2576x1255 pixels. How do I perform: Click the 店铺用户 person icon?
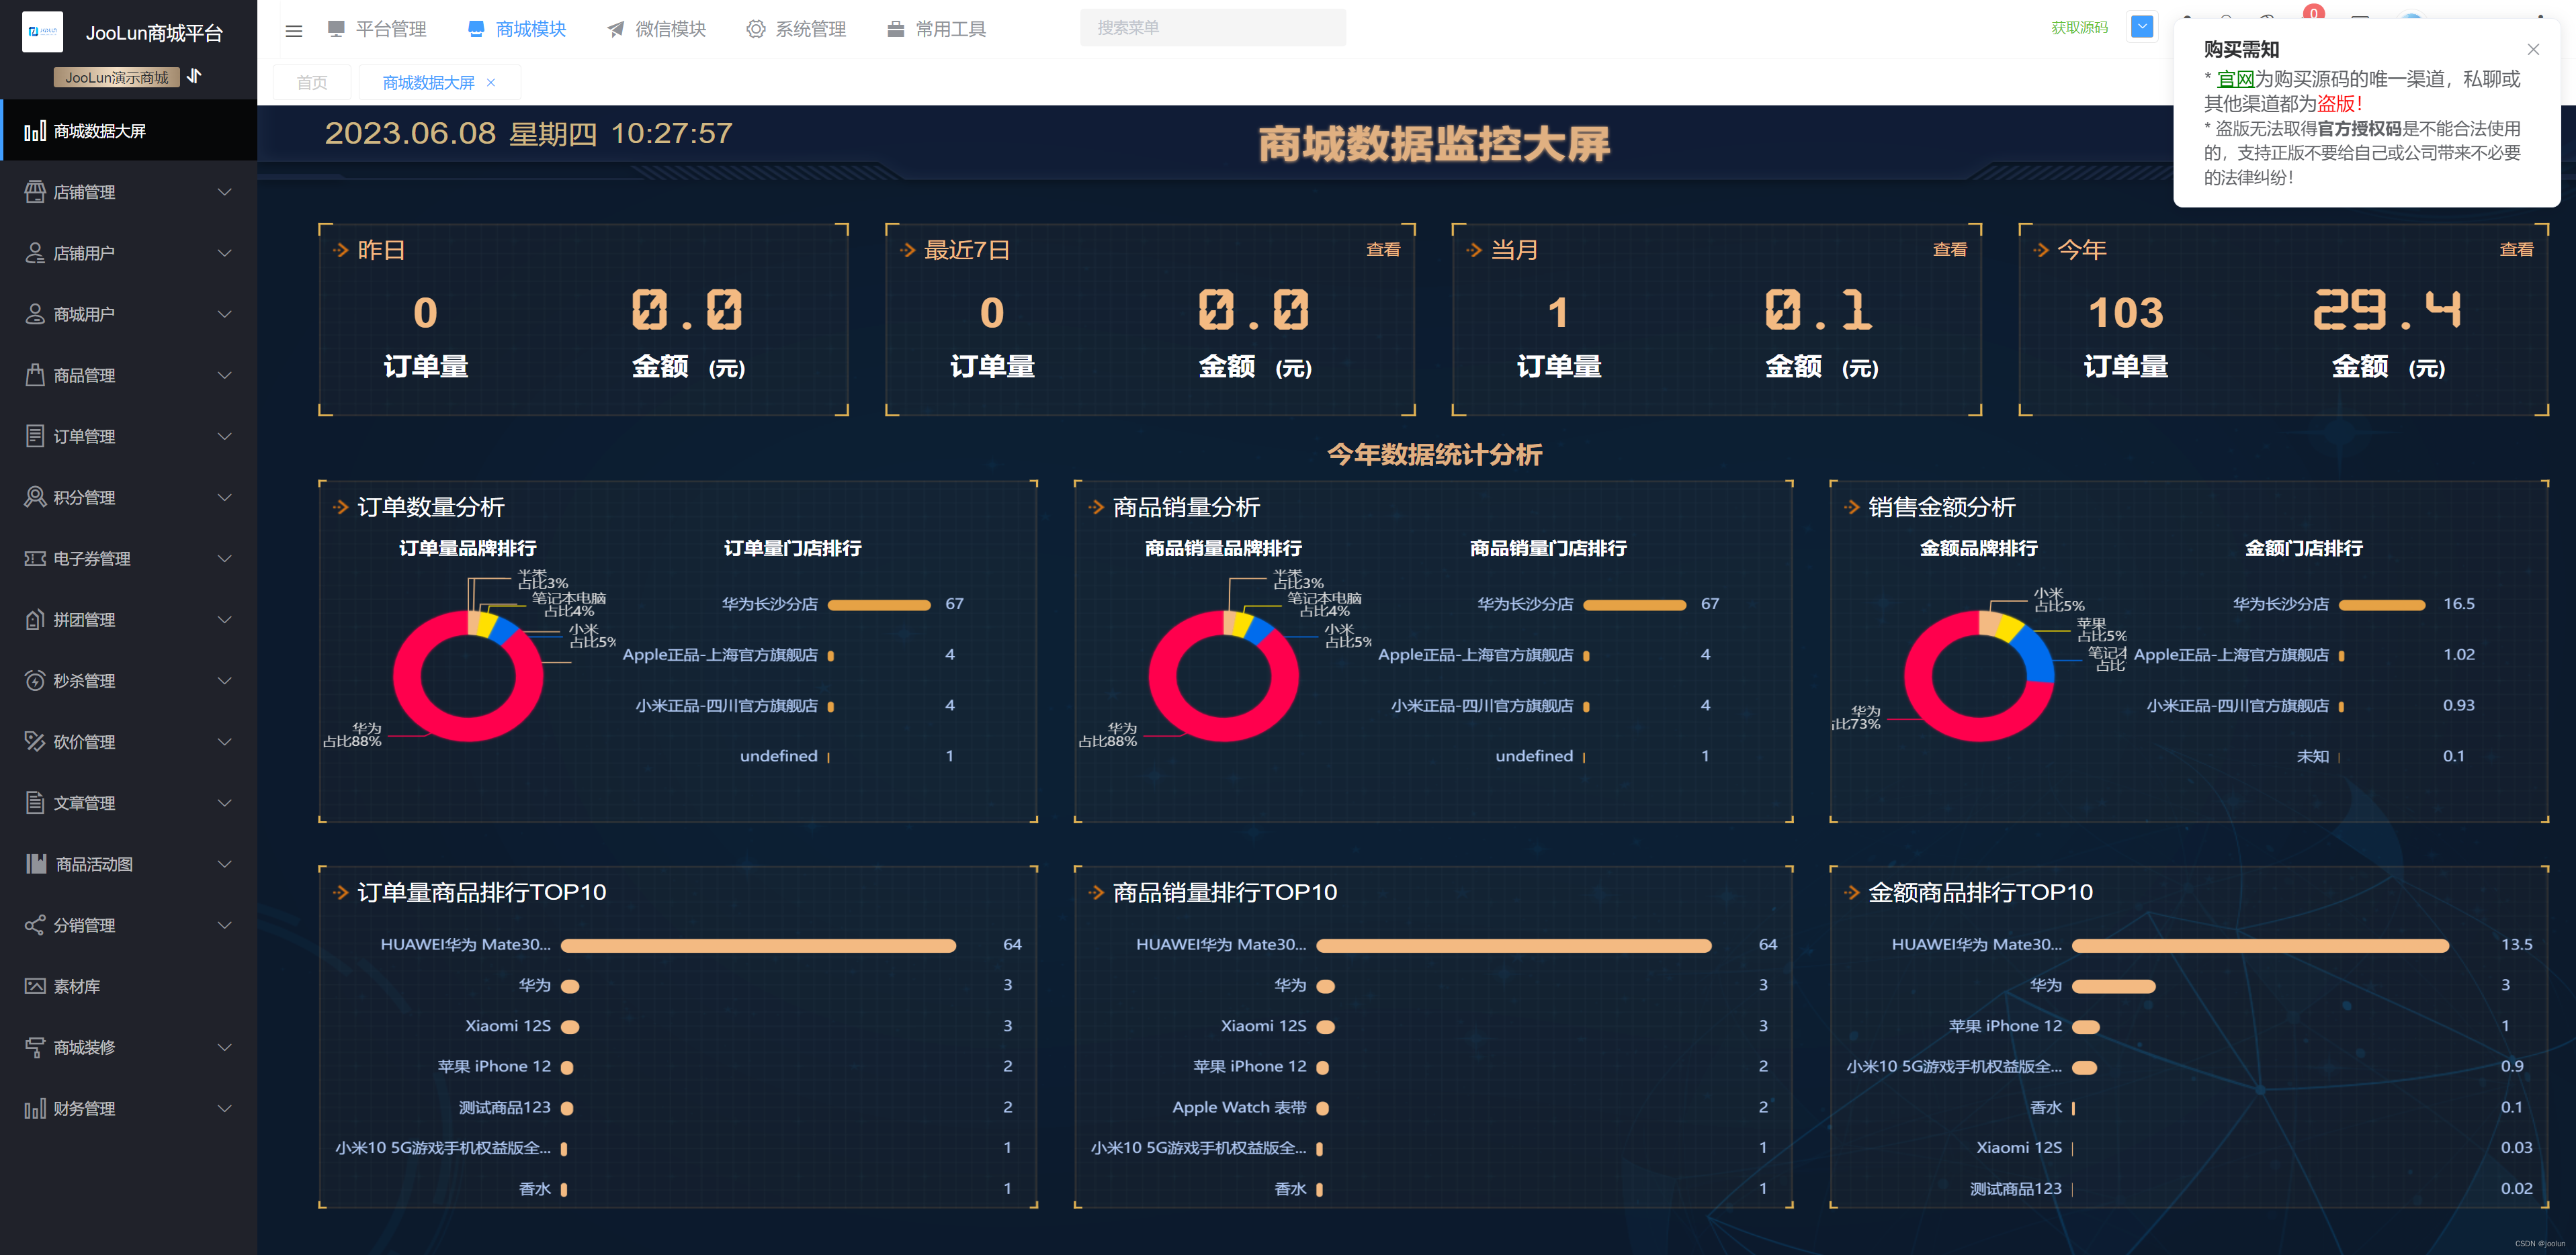click(35, 252)
